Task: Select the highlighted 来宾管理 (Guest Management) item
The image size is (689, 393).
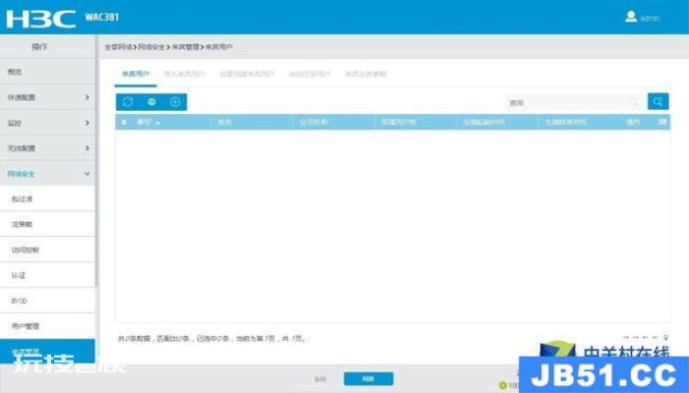Action: (x=47, y=352)
